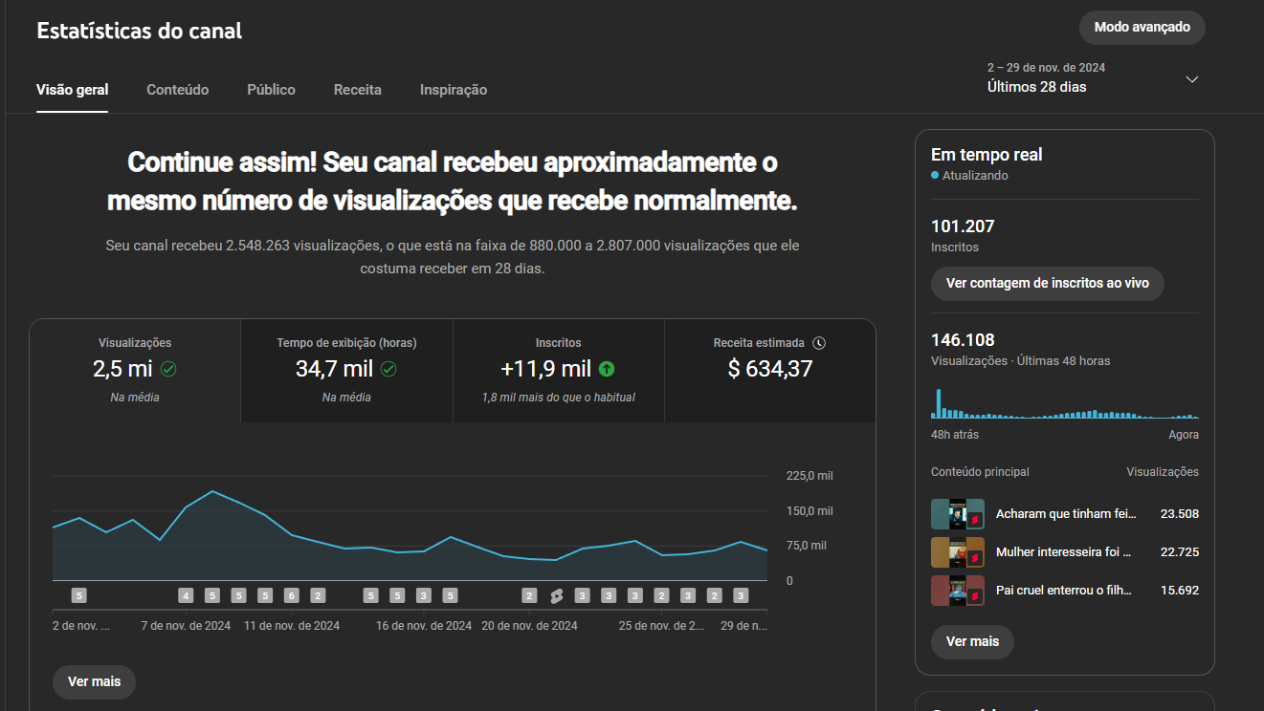Open the 'Últimos 28 dias' period selector
The width and height of the screenshot is (1264, 711).
1094,78
